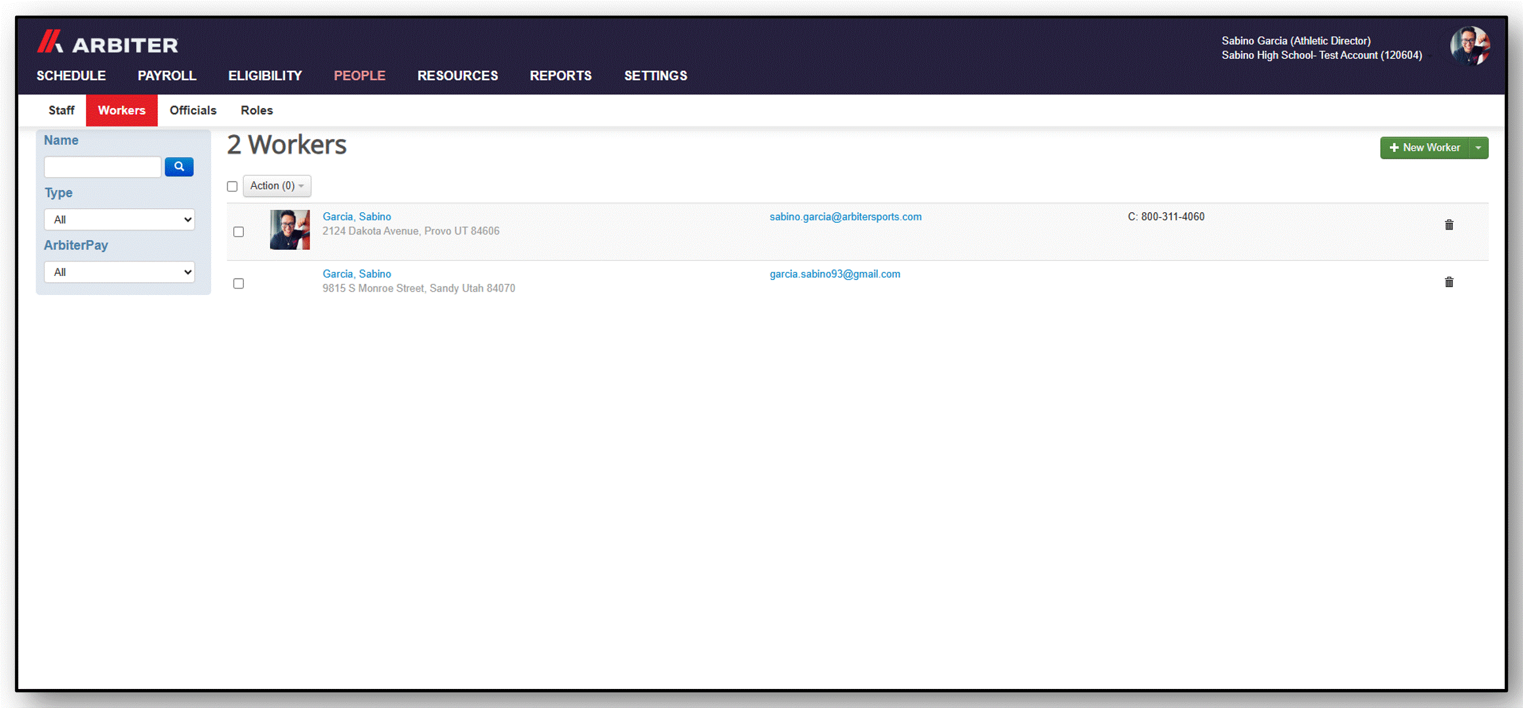Email sabino.garcia@arbitersports.com
Viewport: 1523px width, 708px height.
(846, 217)
